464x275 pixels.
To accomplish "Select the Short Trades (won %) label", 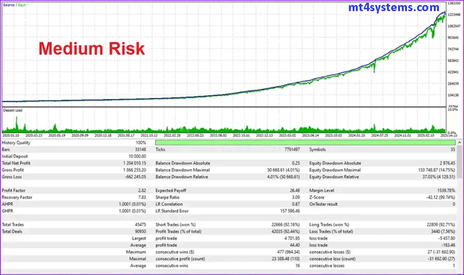I will tap(176, 225).
